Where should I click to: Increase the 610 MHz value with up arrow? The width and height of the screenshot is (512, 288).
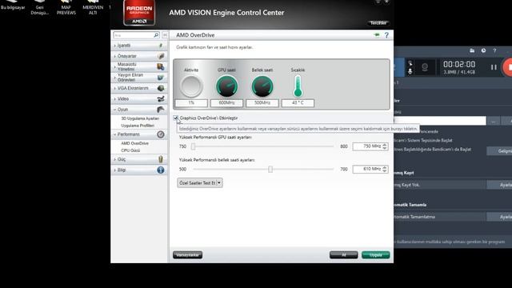(385, 167)
